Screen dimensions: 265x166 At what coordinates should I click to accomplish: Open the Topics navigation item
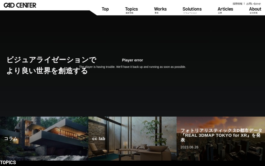point(132,9)
